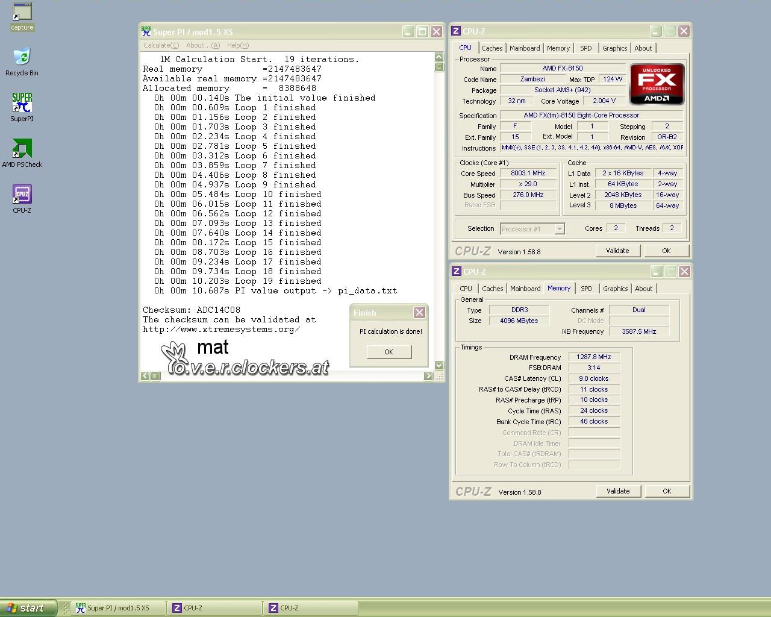Select CPU tab in lower CPU-Z window

[466, 289]
